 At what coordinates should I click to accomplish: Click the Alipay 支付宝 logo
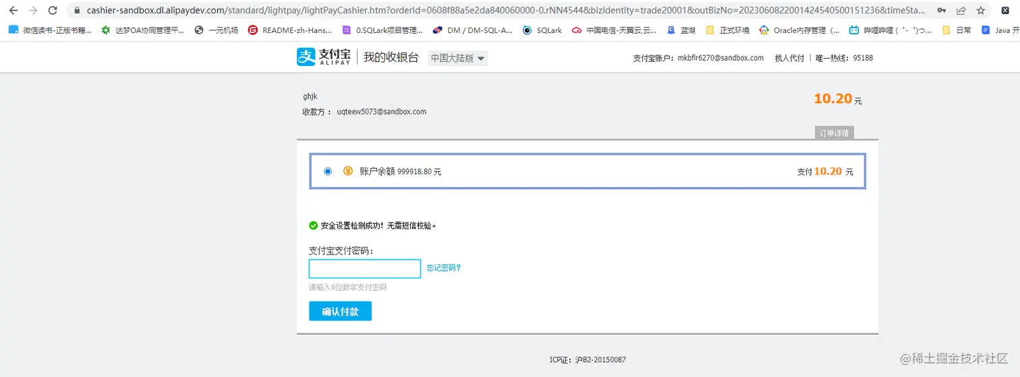pos(324,57)
